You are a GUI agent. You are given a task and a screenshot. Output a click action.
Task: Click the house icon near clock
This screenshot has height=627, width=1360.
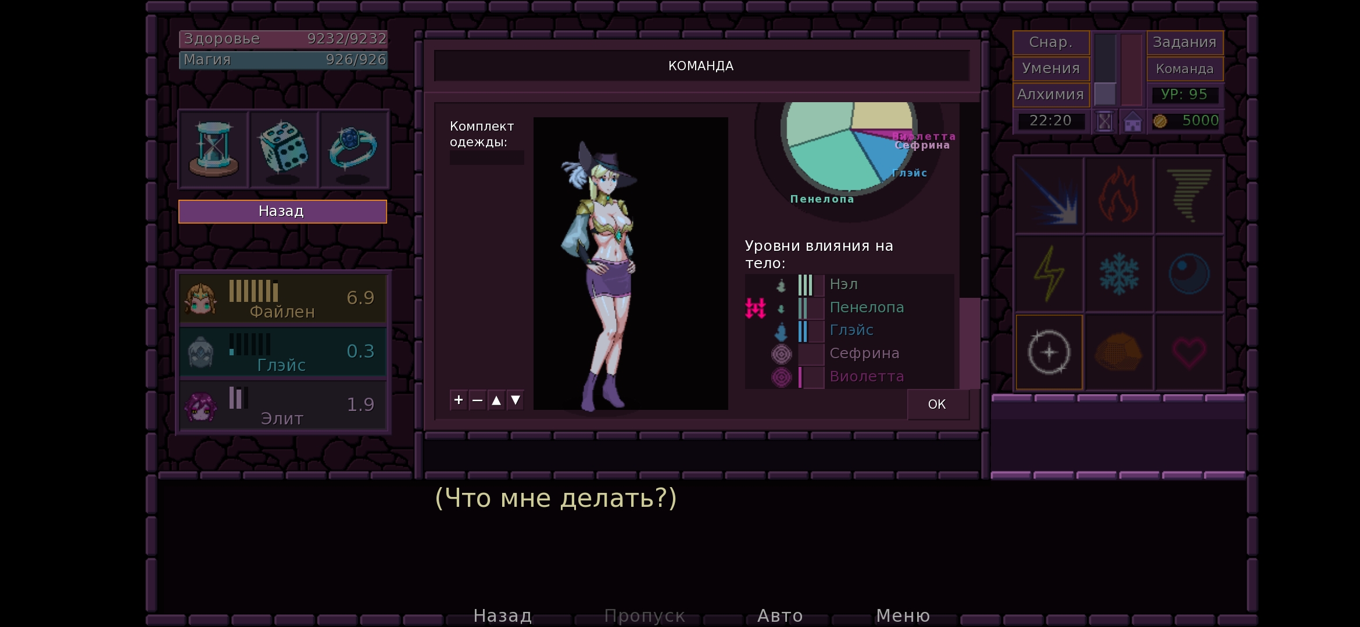pos(1132,122)
